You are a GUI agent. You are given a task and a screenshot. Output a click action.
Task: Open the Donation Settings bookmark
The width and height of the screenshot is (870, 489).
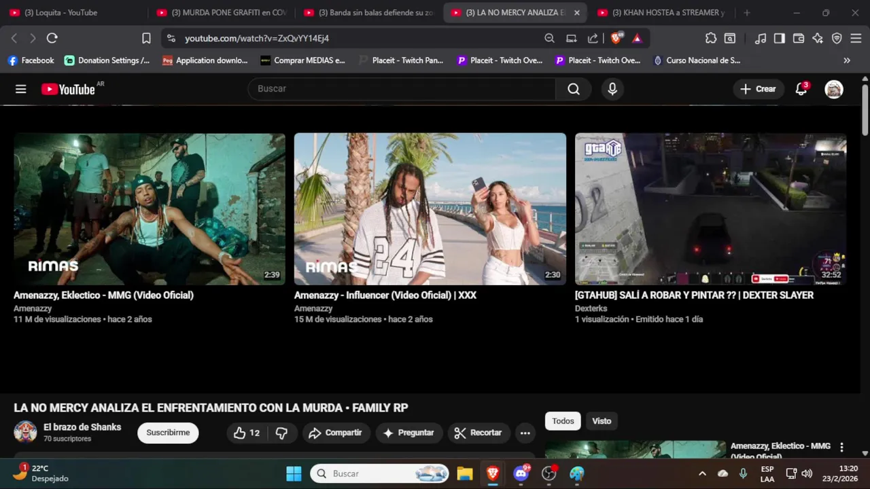pos(107,60)
